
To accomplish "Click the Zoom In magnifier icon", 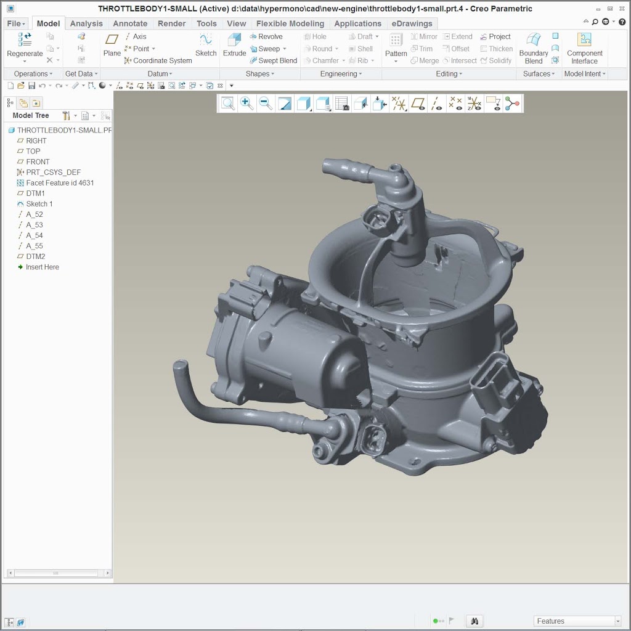I will click(247, 104).
